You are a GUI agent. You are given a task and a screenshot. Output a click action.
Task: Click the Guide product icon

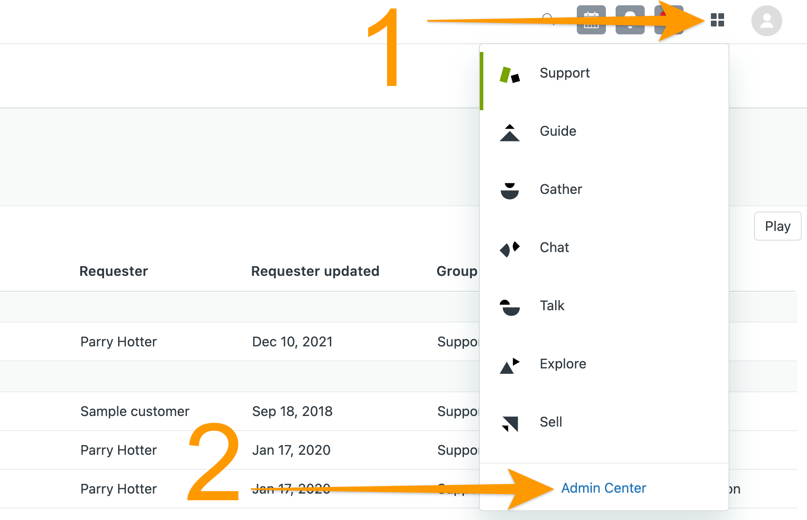coord(510,133)
